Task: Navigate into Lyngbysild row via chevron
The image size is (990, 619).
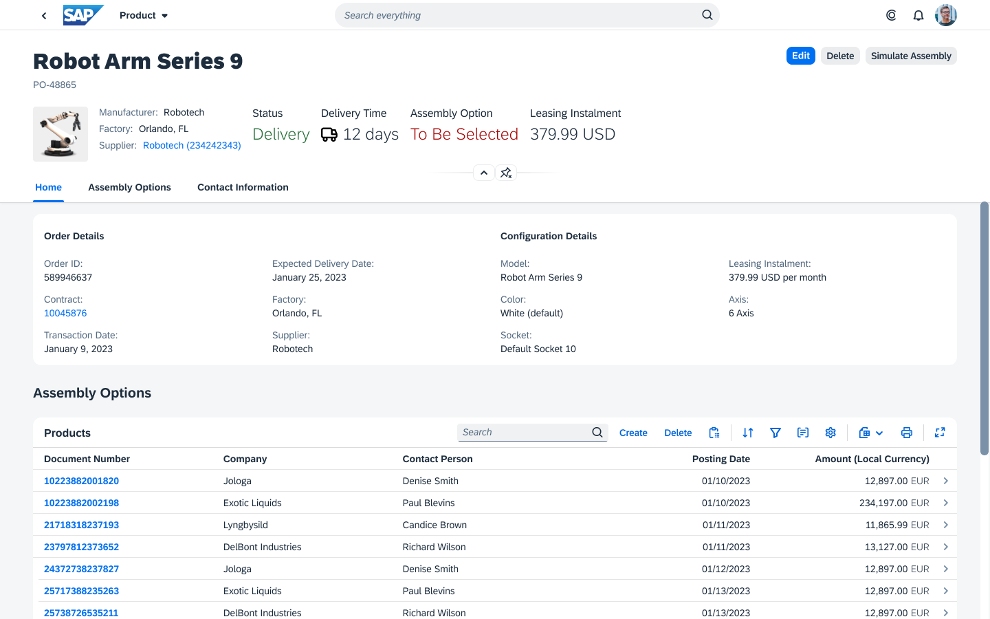Action: click(x=946, y=525)
